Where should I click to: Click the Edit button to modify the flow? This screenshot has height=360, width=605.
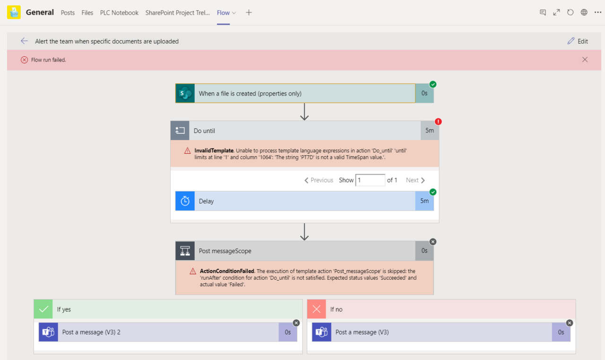coord(578,41)
